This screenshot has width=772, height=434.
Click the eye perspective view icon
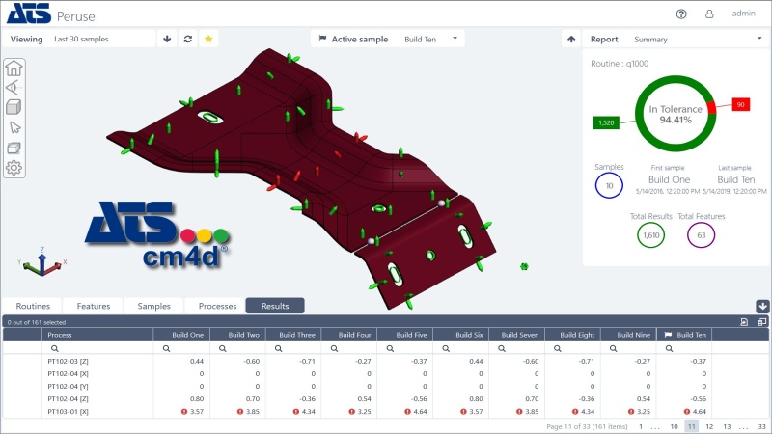(14, 88)
